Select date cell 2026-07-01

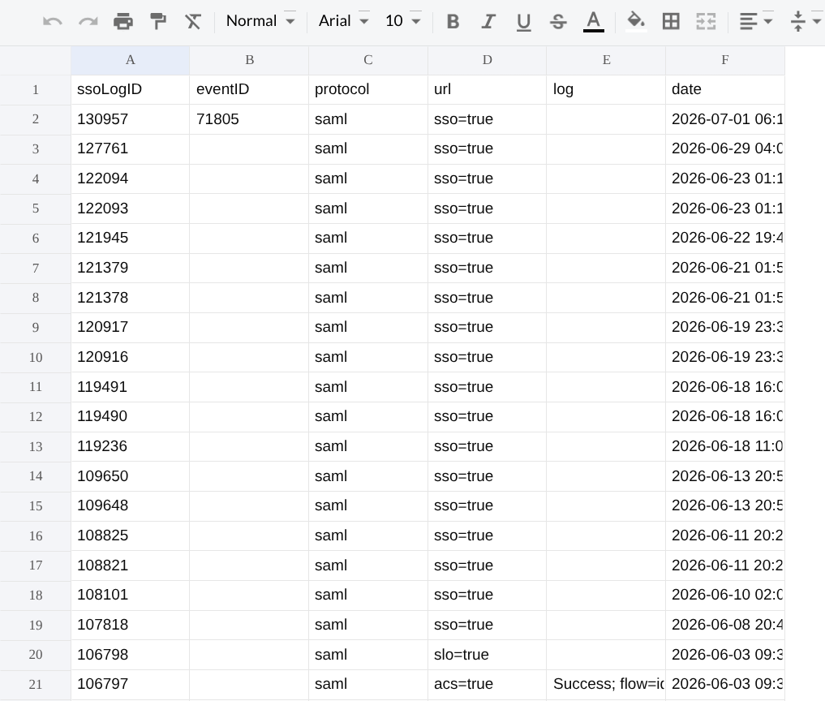pos(725,119)
